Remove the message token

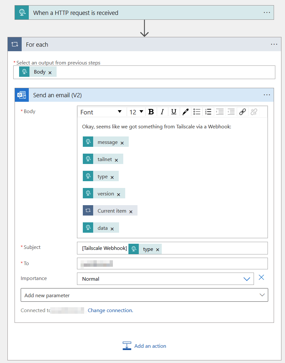122,143
